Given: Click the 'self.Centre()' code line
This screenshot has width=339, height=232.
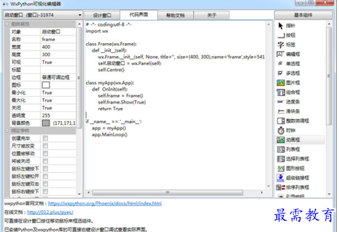Looking at the screenshot, I should click(111, 70).
